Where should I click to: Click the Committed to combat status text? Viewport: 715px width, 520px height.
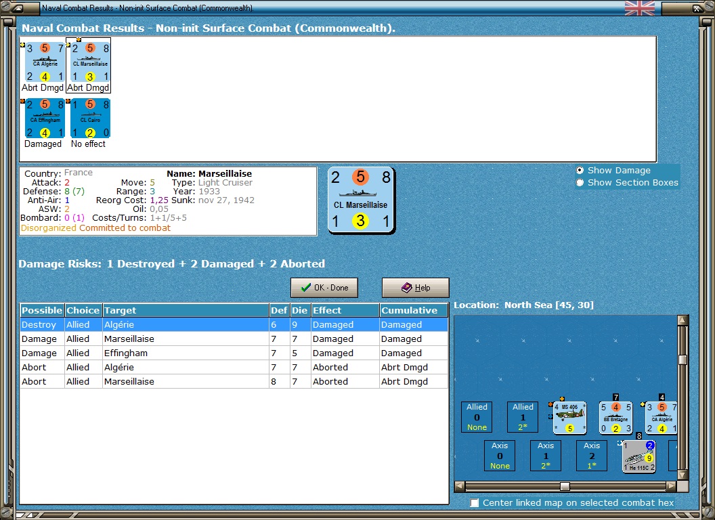pyautogui.click(x=125, y=228)
